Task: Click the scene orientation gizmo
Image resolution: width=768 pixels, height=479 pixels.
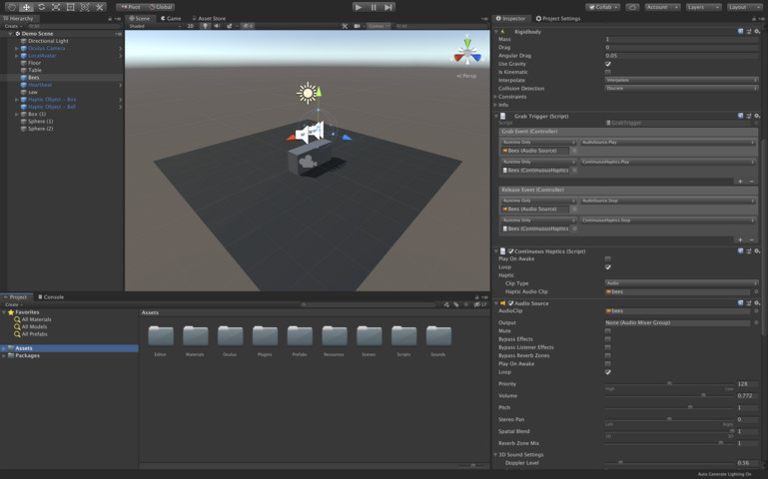Action: pyautogui.click(x=466, y=50)
